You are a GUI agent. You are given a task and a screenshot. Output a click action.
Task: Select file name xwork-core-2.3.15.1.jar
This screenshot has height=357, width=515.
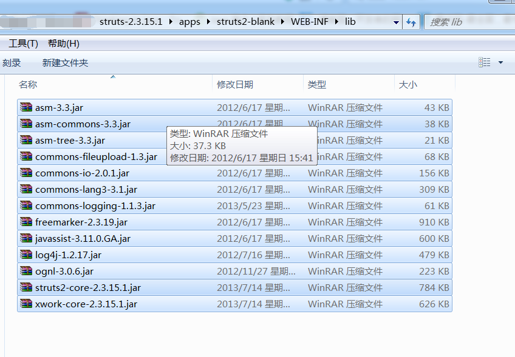click(x=86, y=304)
